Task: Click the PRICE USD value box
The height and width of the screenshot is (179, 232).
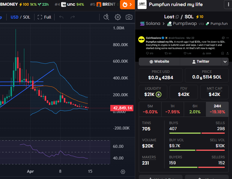Action: pos(161,75)
